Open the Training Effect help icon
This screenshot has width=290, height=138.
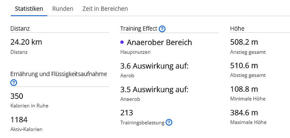[162, 29]
